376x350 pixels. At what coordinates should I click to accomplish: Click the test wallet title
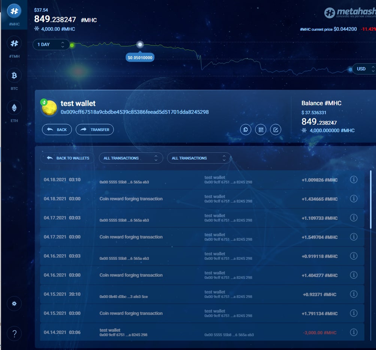(x=78, y=103)
